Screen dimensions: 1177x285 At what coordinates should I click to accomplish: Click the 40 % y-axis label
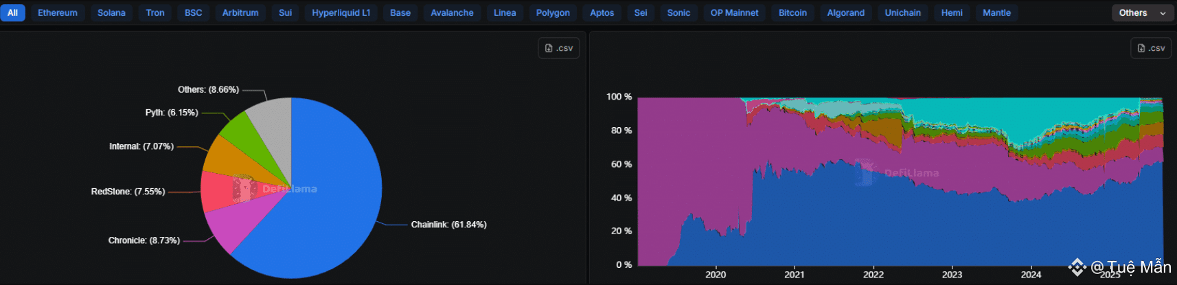point(621,198)
